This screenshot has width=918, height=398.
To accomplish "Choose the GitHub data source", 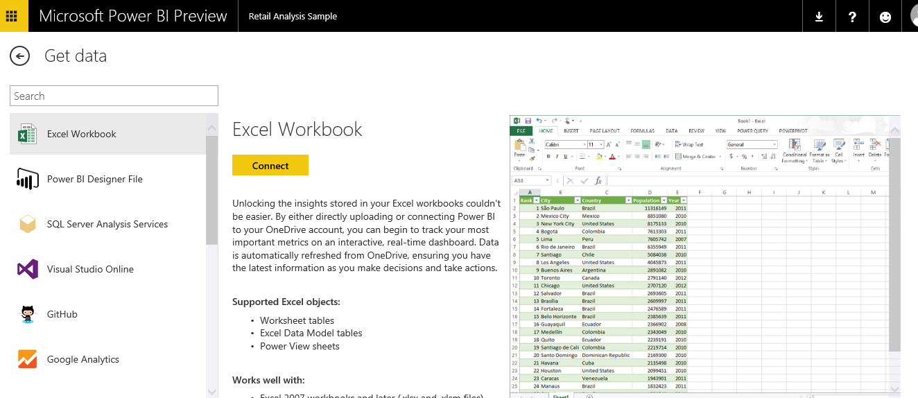I will (x=107, y=314).
